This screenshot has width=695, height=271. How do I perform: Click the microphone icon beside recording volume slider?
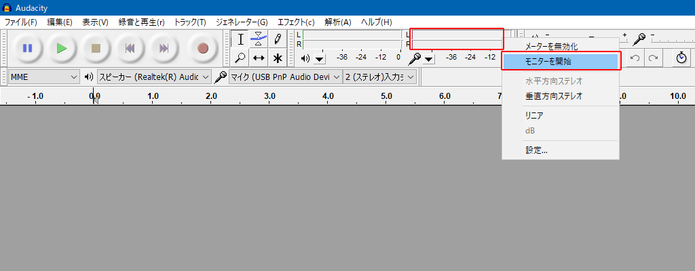coord(639,39)
